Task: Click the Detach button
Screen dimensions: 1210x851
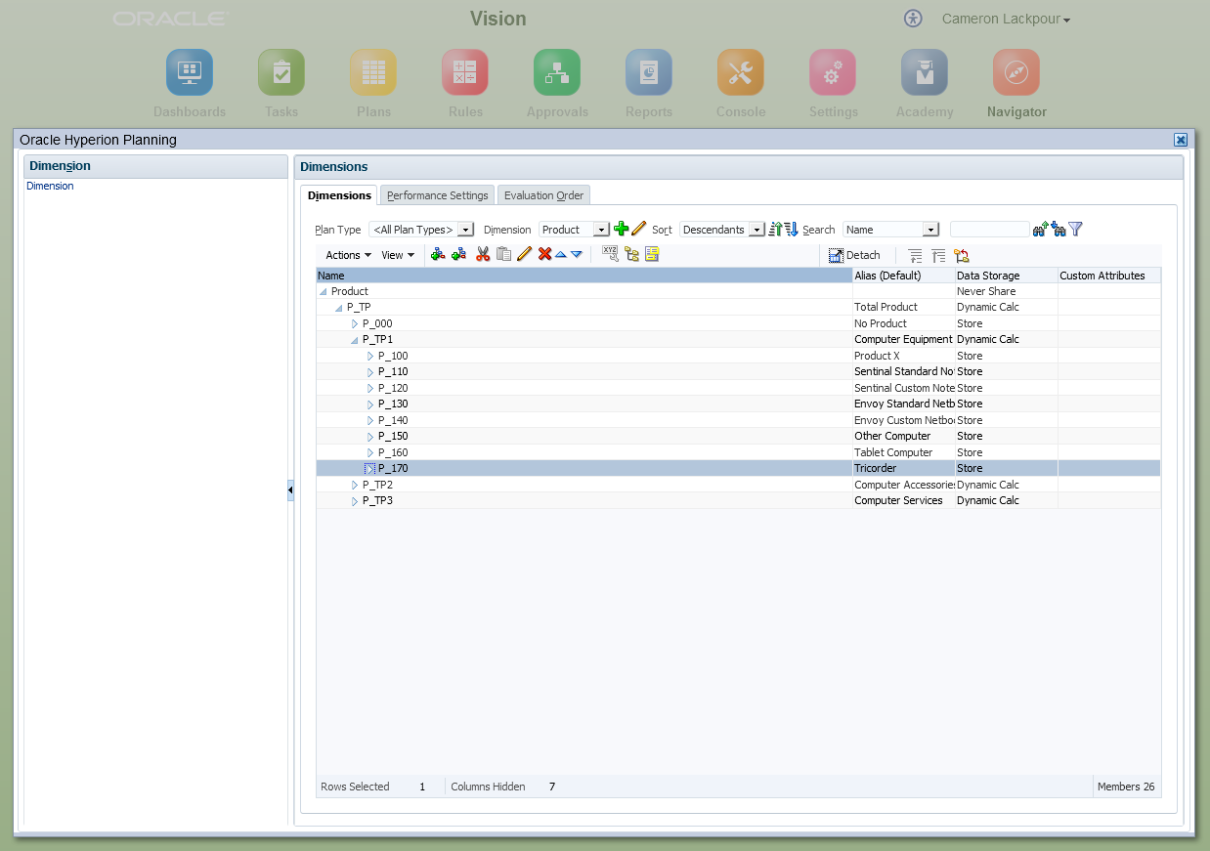Action: pos(855,255)
